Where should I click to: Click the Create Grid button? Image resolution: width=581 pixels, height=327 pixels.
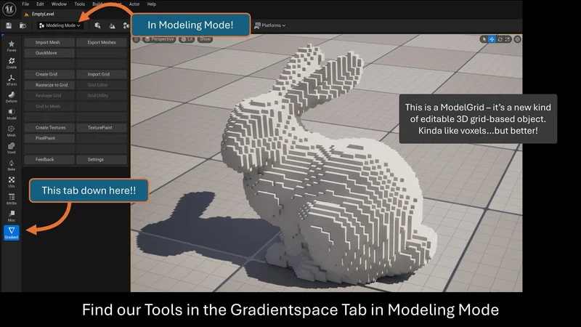[49, 74]
